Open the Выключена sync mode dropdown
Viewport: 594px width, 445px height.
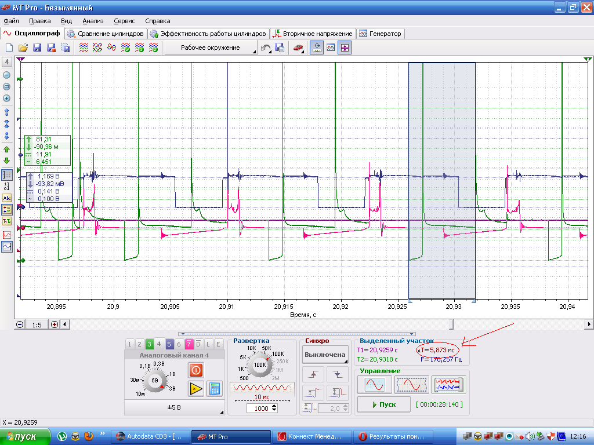(325, 355)
